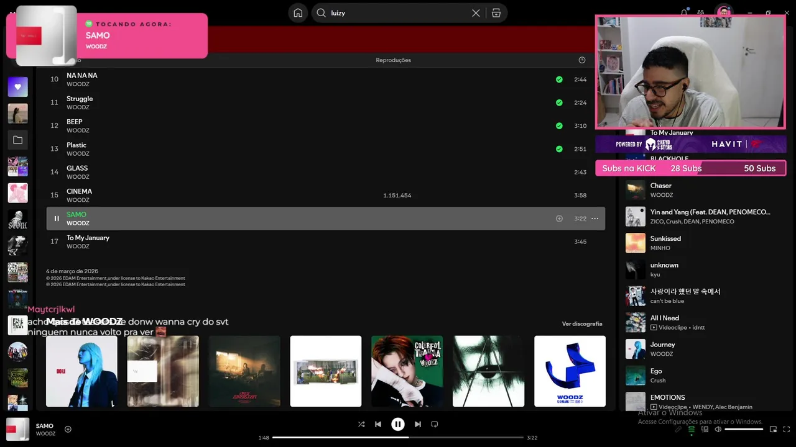Pause playback using the bottom player button

pos(398,424)
